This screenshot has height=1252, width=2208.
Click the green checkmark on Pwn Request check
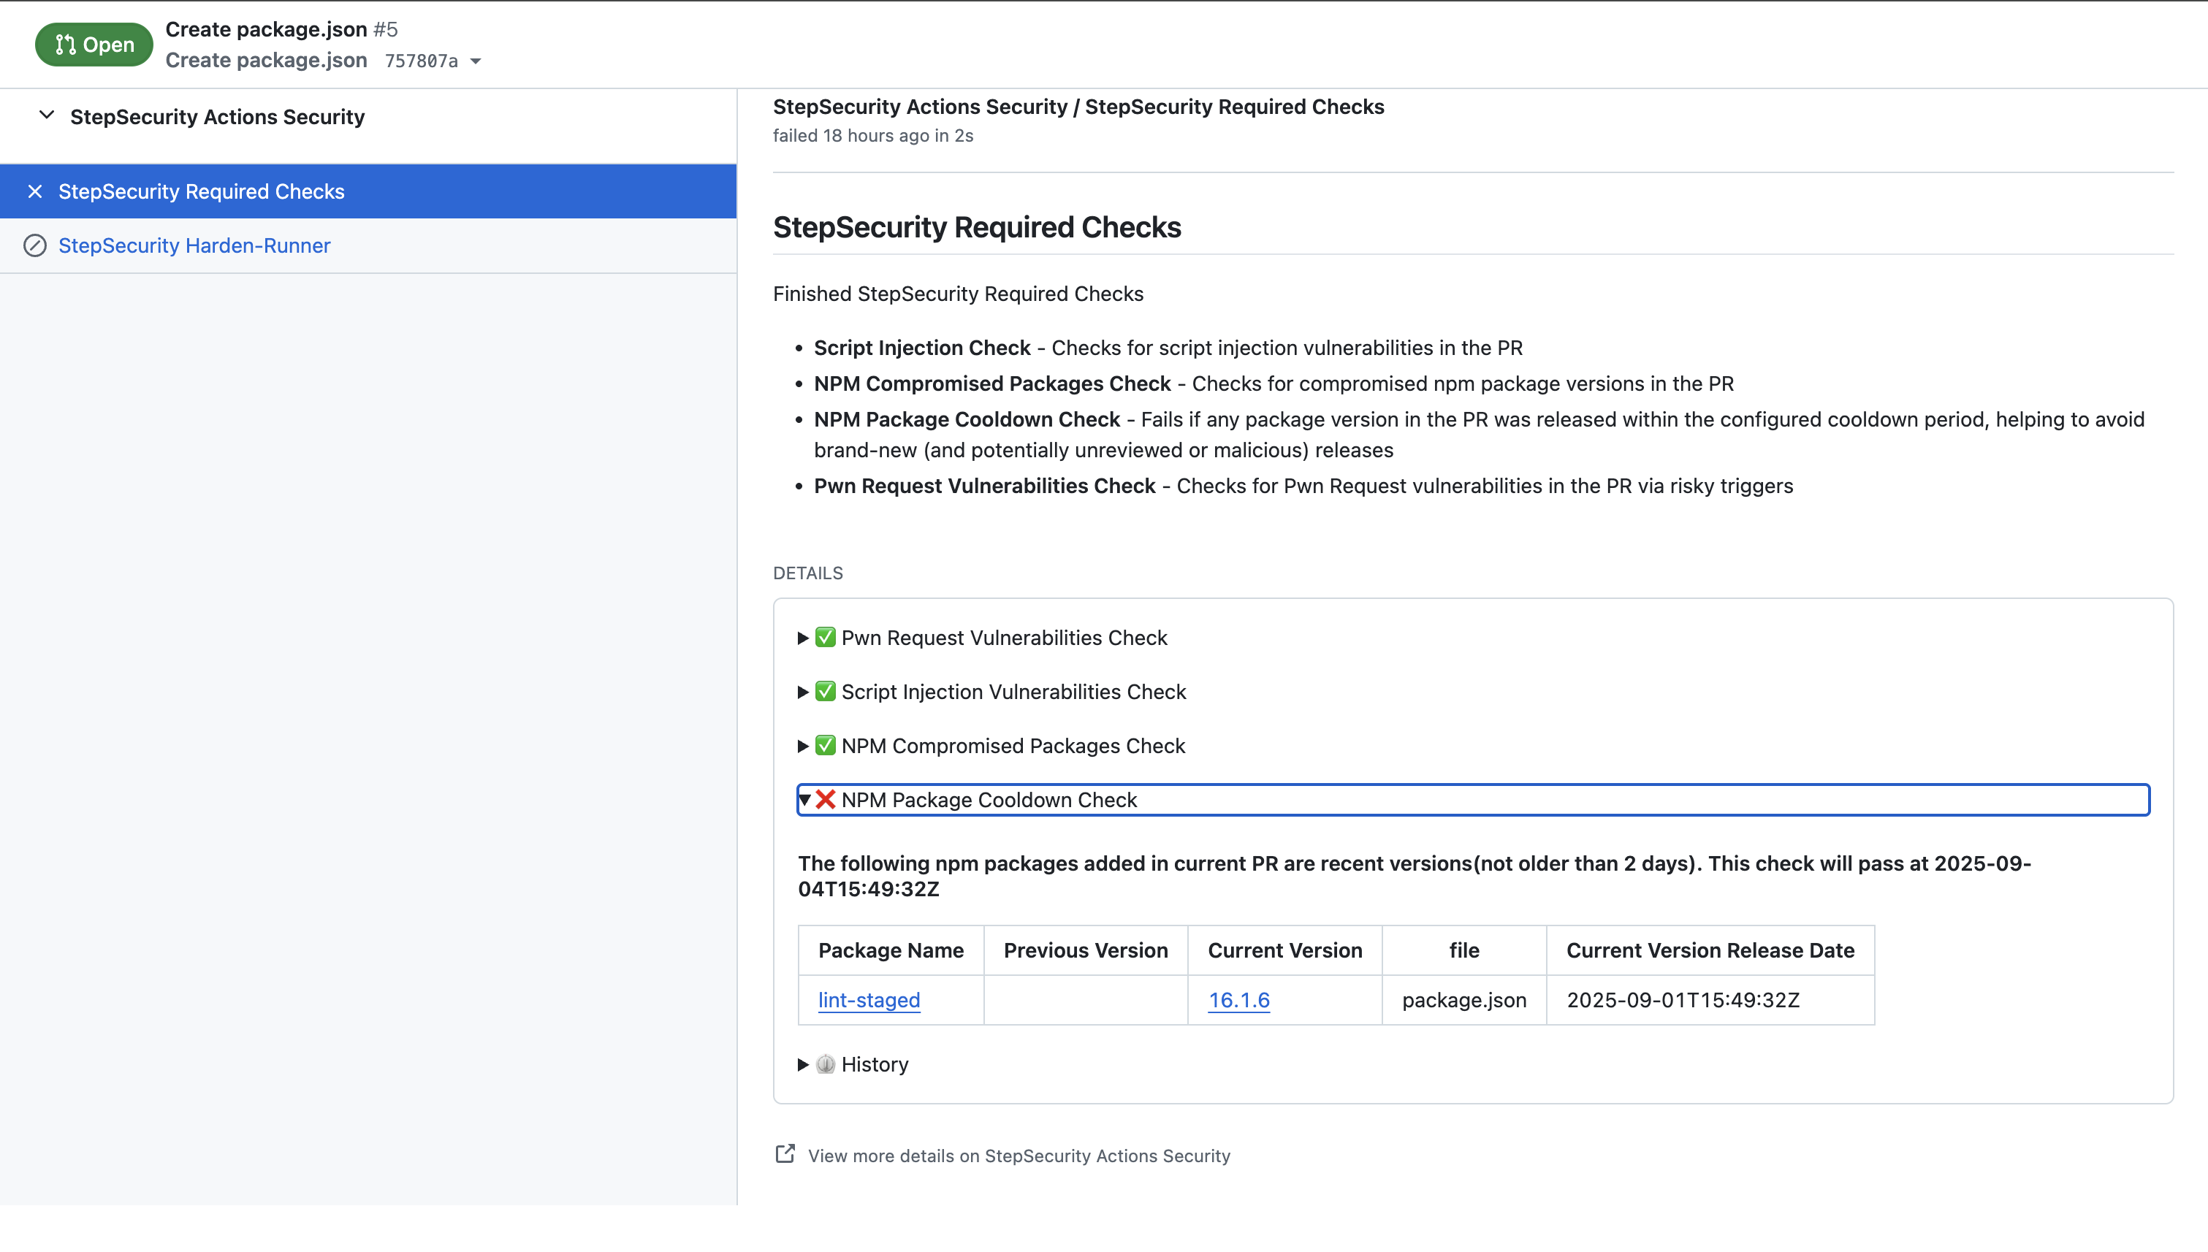click(x=826, y=637)
